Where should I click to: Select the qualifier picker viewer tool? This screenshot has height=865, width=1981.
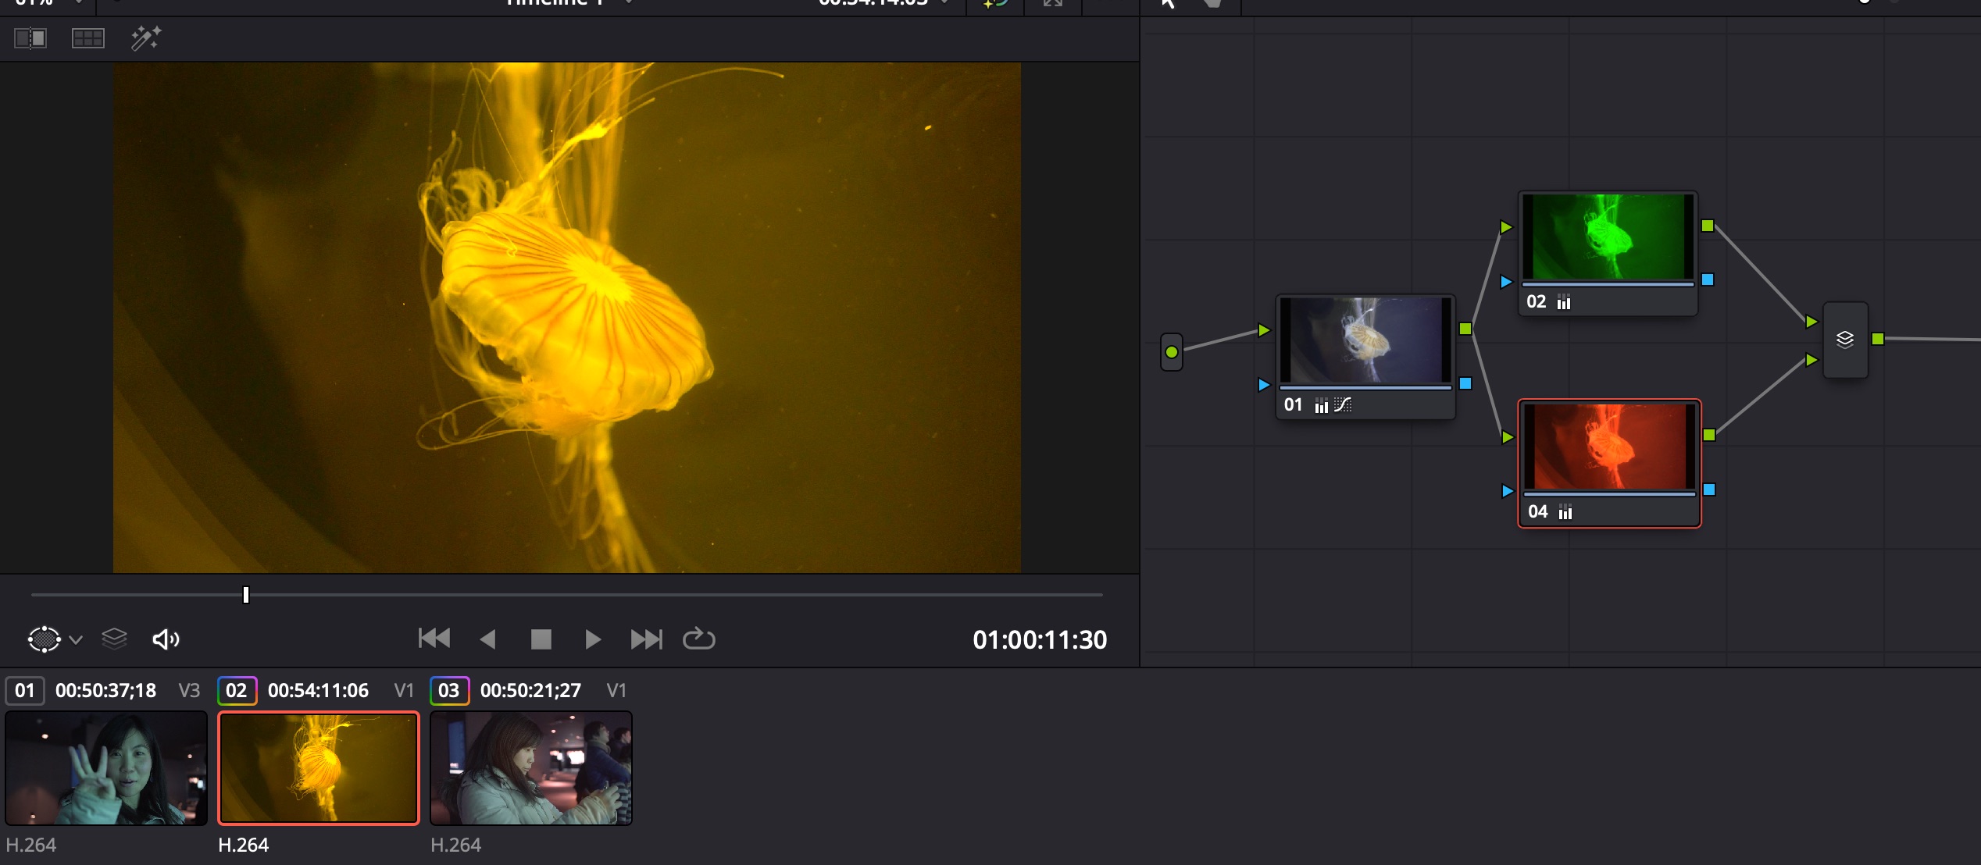44,639
